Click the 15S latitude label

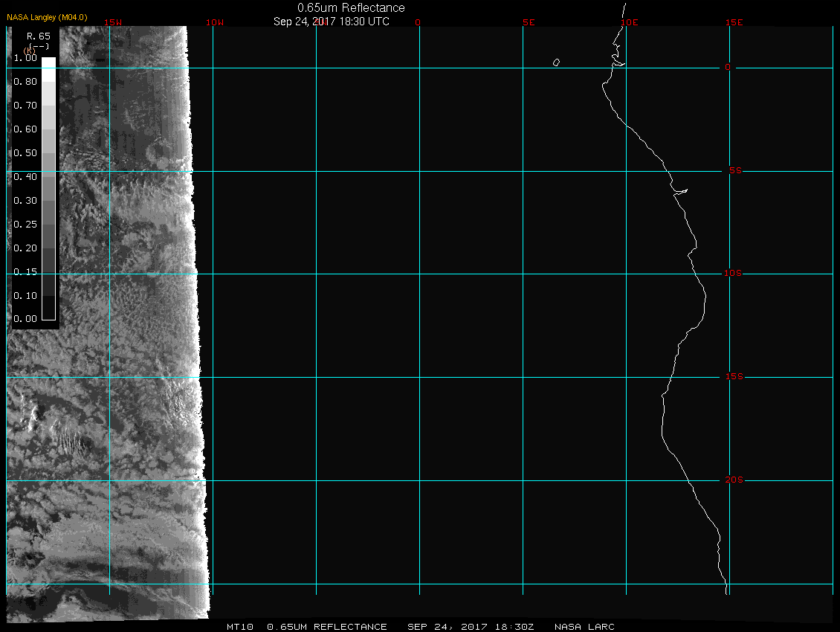click(x=733, y=377)
